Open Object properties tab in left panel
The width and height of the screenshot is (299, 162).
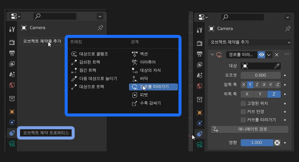pyautogui.click(x=12, y=112)
